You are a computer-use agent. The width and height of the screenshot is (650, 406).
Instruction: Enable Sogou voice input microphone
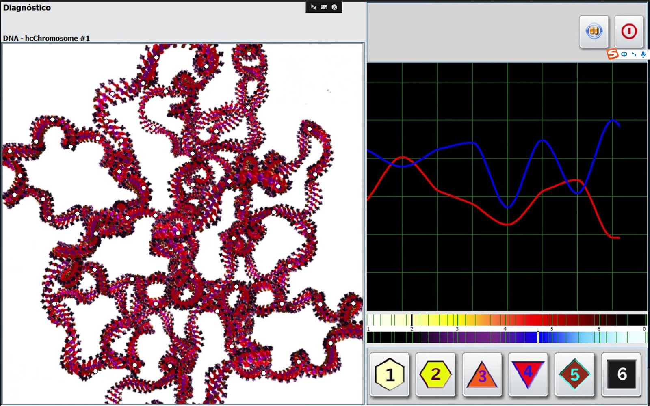click(x=643, y=54)
